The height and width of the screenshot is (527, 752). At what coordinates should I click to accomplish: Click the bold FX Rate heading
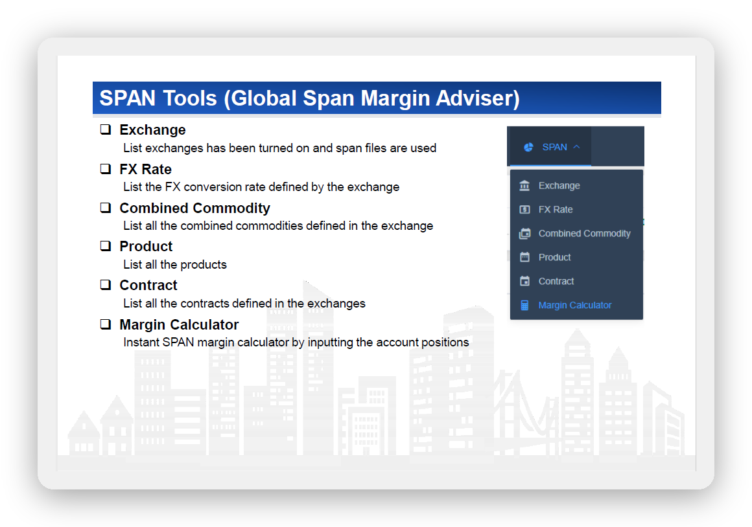145,169
